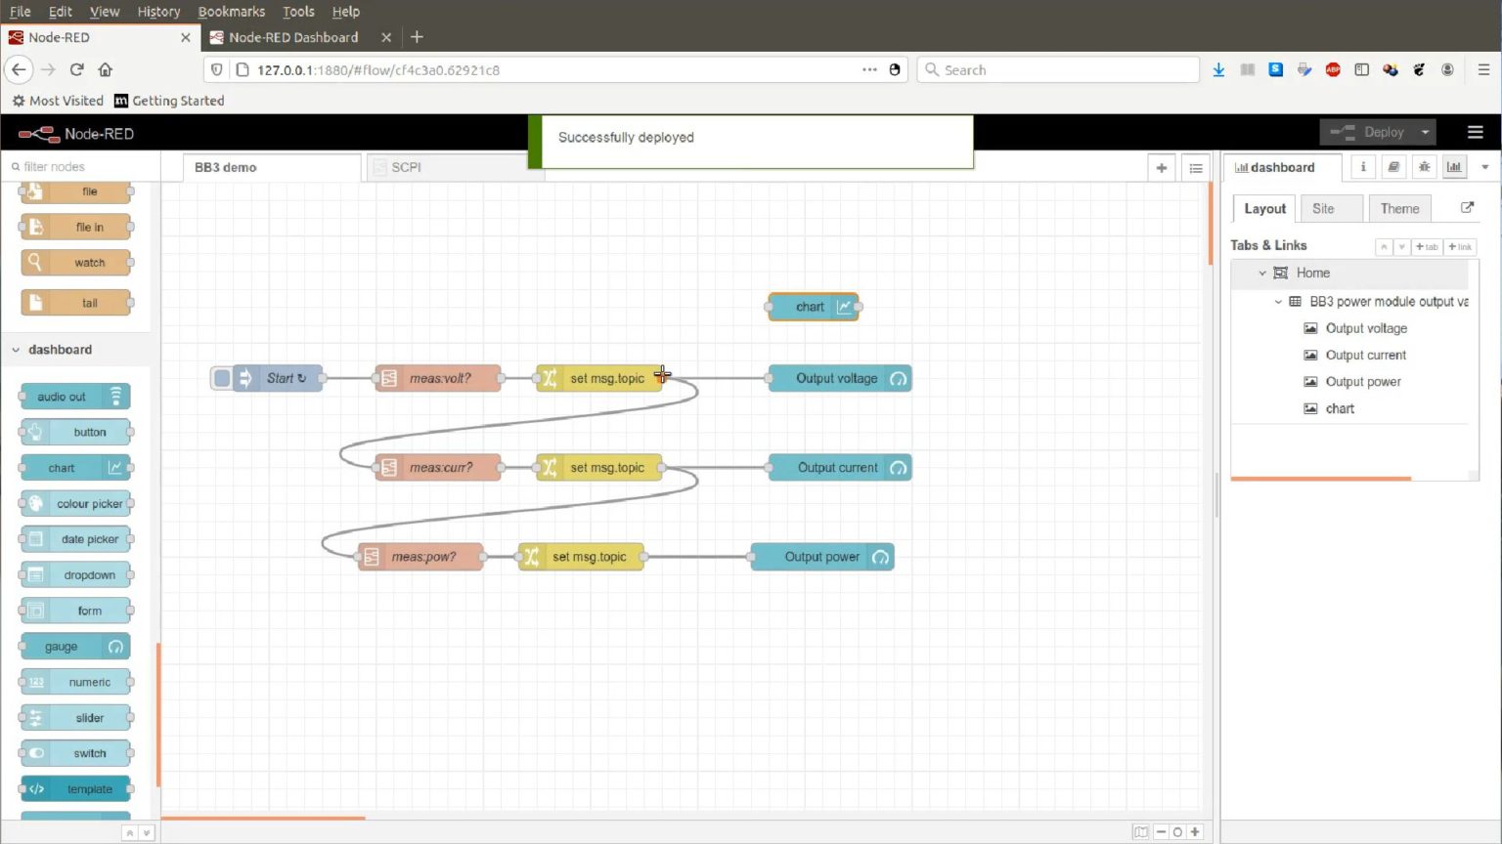Zoom in on the flow canvas
The image size is (1502, 844).
[x=1195, y=832]
